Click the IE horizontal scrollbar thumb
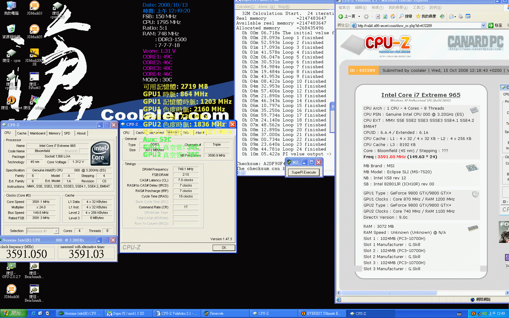Image resolution: width=509 pixels, height=318 pixels. click(389, 293)
